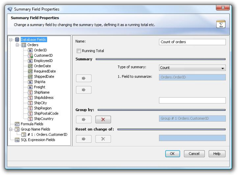Select OrderDate in the field tree
The width and height of the screenshot is (238, 175).
[x=42, y=66]
